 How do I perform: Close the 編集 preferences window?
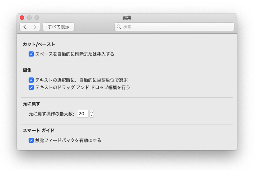(x=22, y=18)
